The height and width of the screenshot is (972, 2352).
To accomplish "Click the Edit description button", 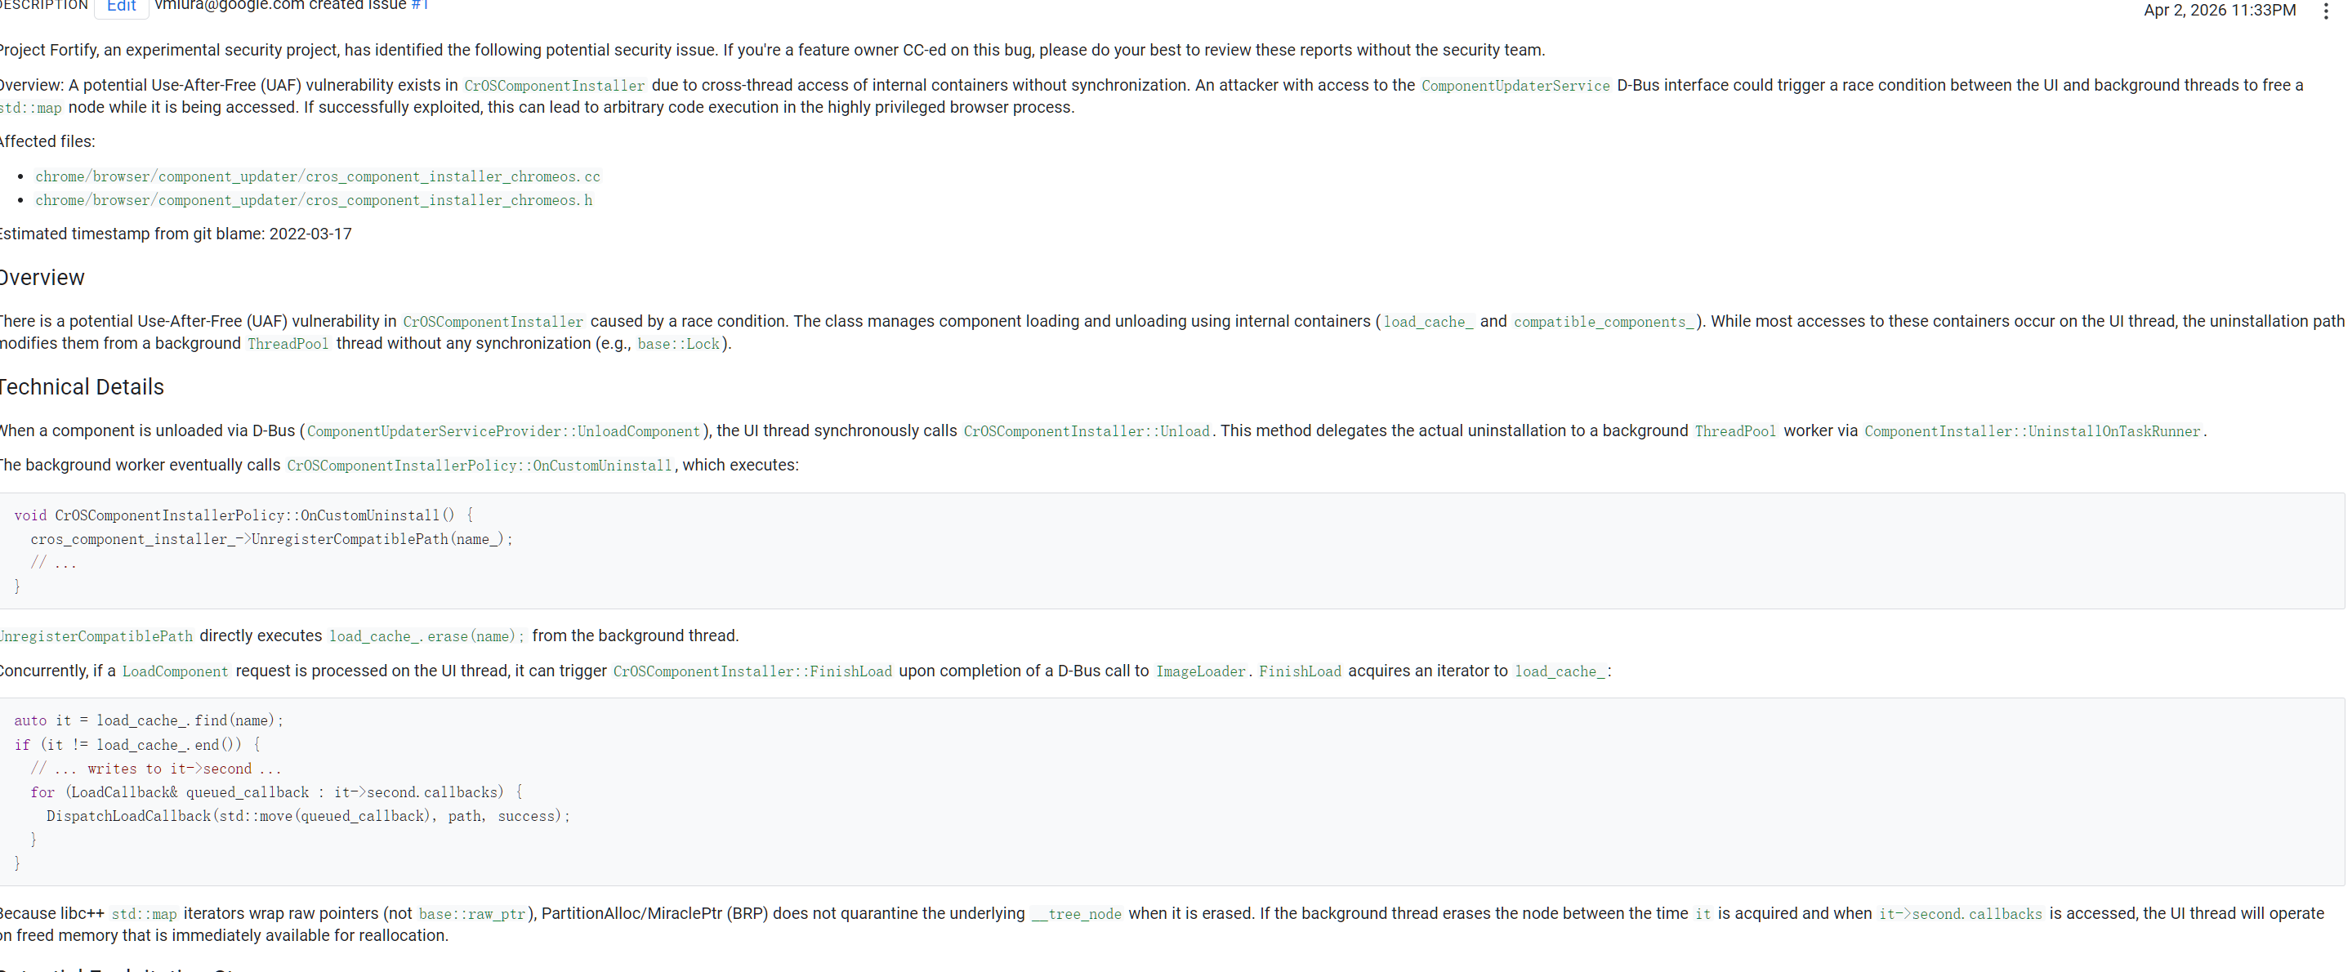I will click(122, 7).
